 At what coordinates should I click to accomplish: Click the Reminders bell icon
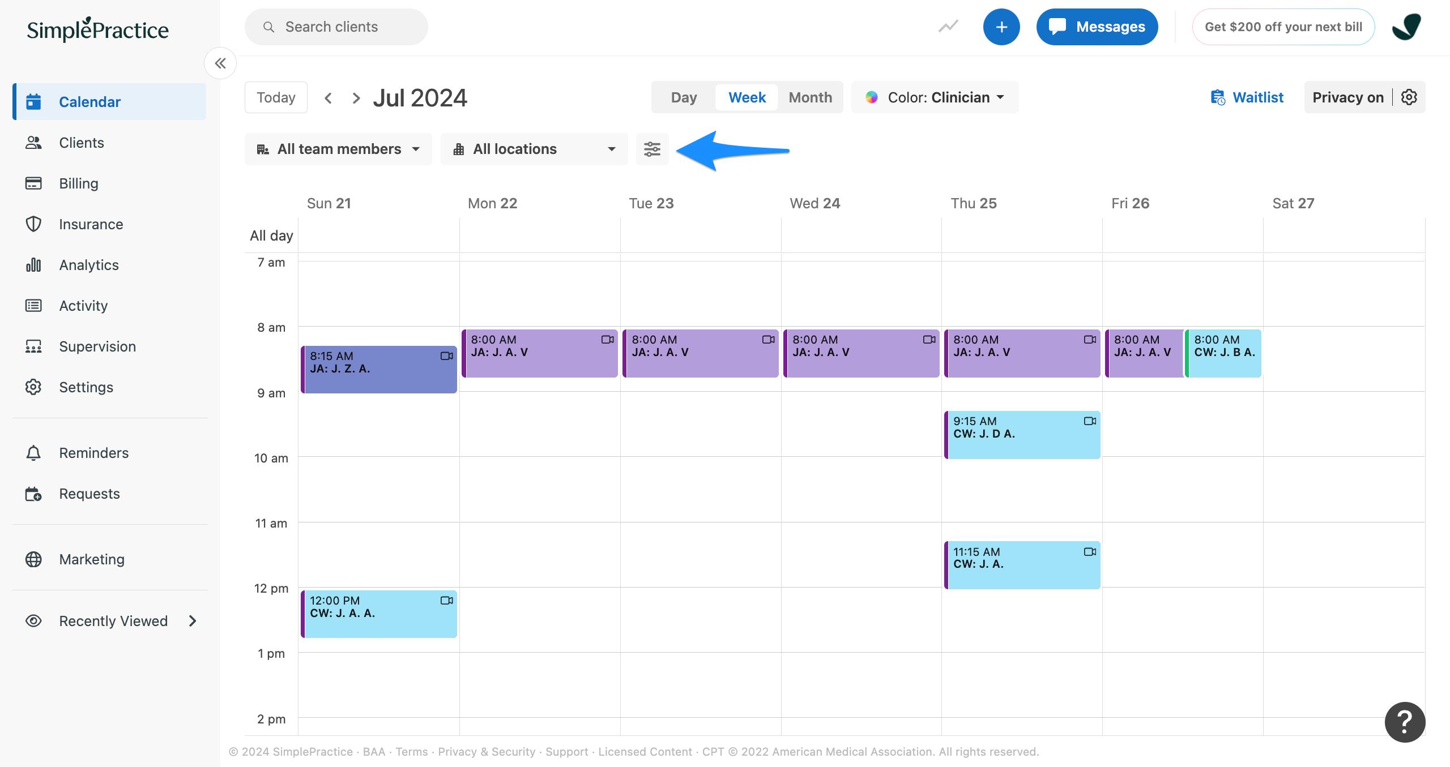(33, 453)
